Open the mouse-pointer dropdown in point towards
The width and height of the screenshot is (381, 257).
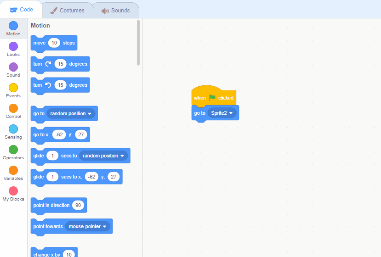coord(87,226)
